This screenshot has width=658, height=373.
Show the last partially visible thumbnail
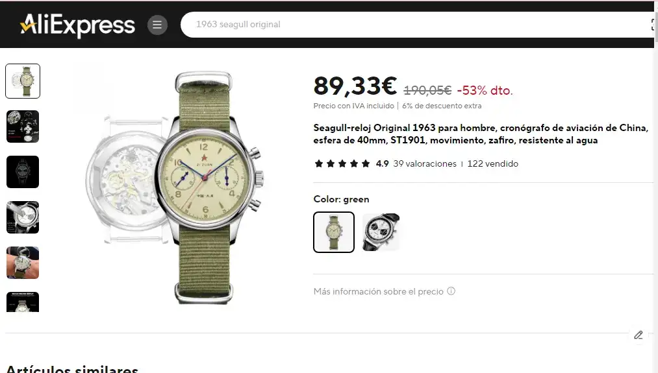(23, 302)
